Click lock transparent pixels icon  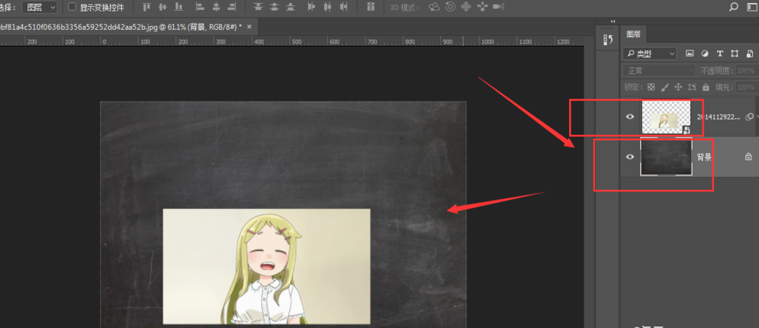[651, 88]
